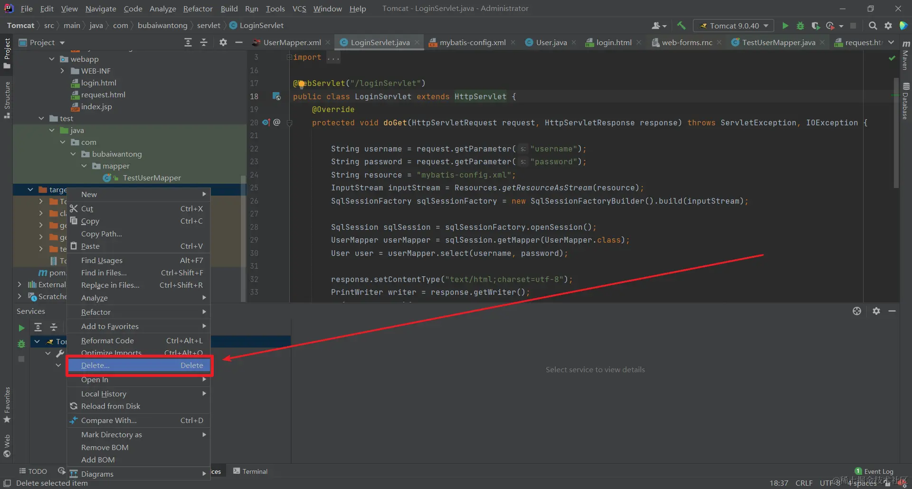The image size is (912, 489).
Task: Hide the Project tool window
Action: (239, 43)
